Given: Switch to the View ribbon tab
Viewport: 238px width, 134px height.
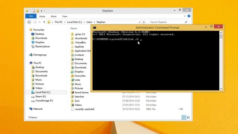Looking at the screenshot, I should (x=64, y=16).
